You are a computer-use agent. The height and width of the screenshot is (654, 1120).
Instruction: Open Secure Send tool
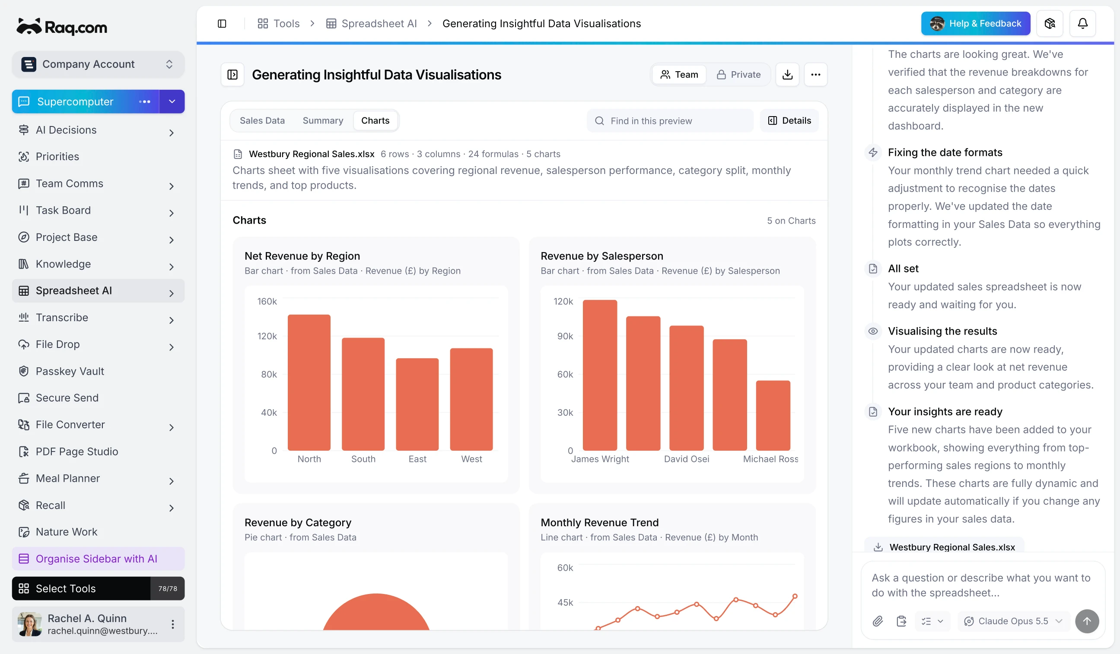point(98,398)
